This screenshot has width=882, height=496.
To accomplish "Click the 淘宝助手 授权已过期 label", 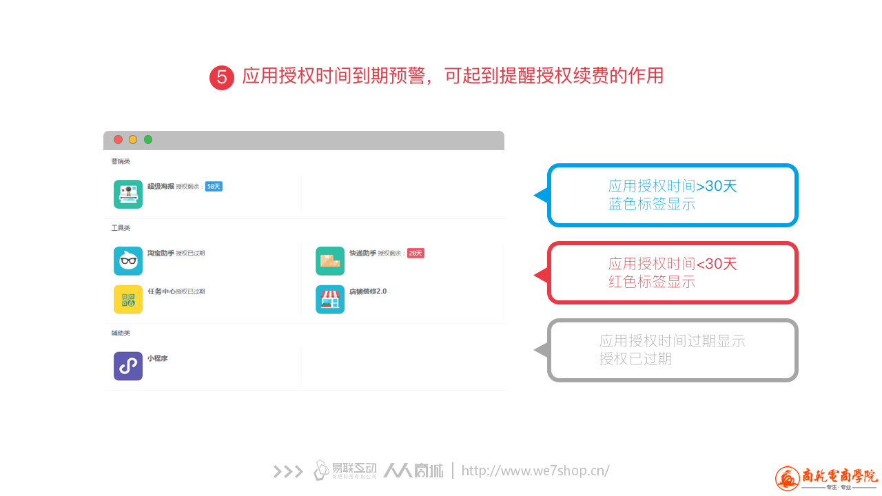I will click(x=190, y=254).
